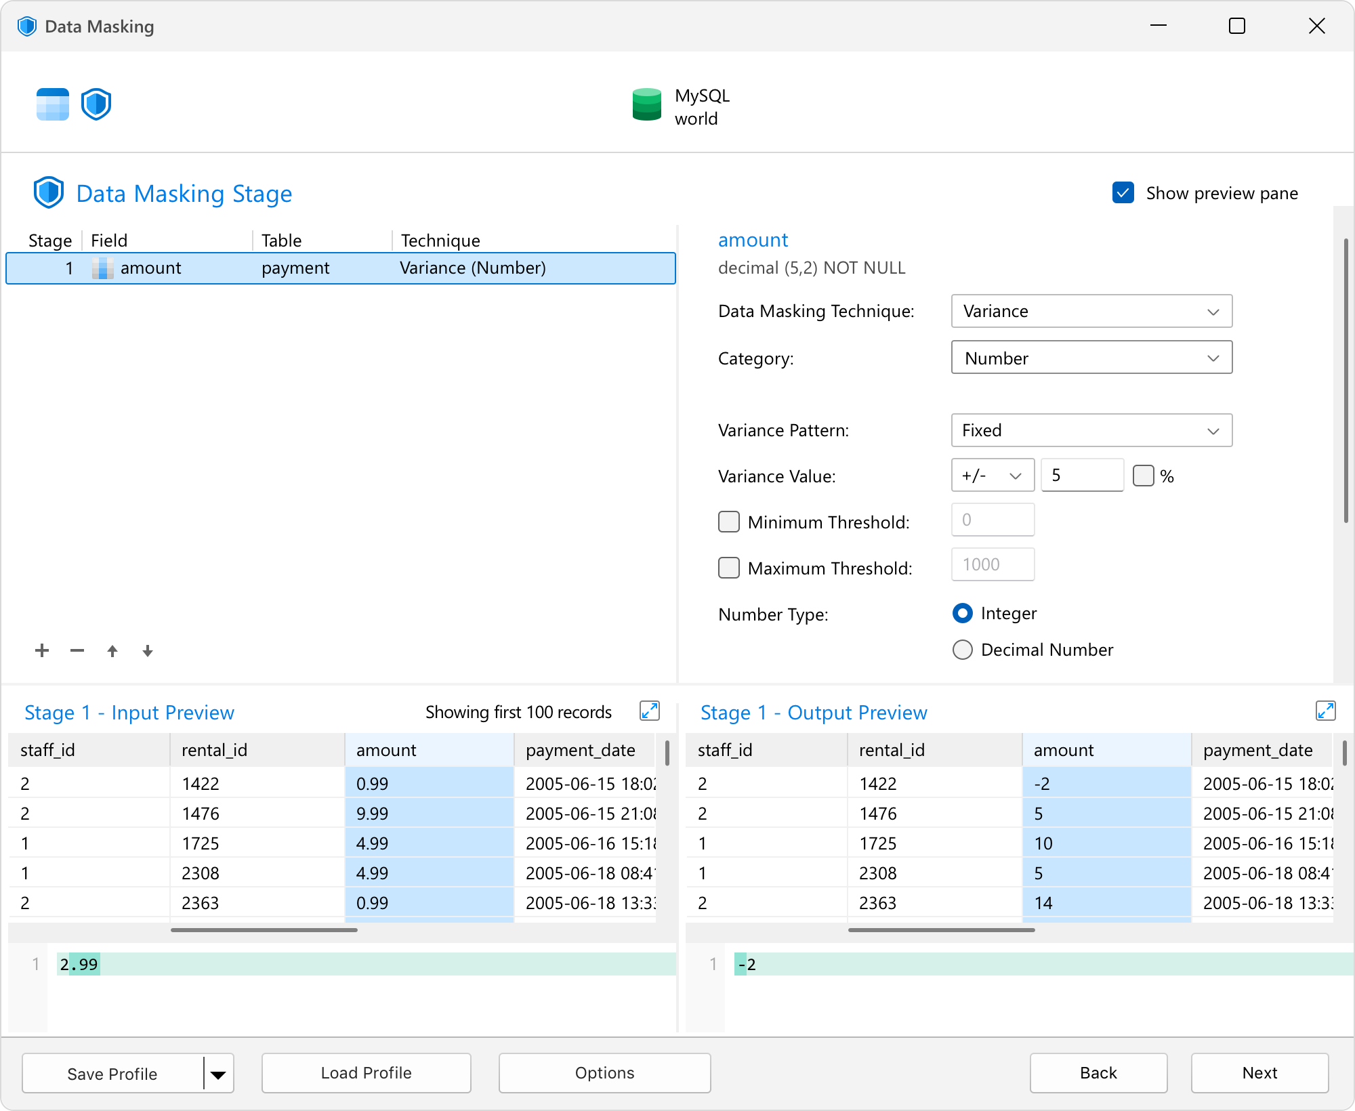
Task: Click the Maximum Threshold input field
Action: pos(993,564)
